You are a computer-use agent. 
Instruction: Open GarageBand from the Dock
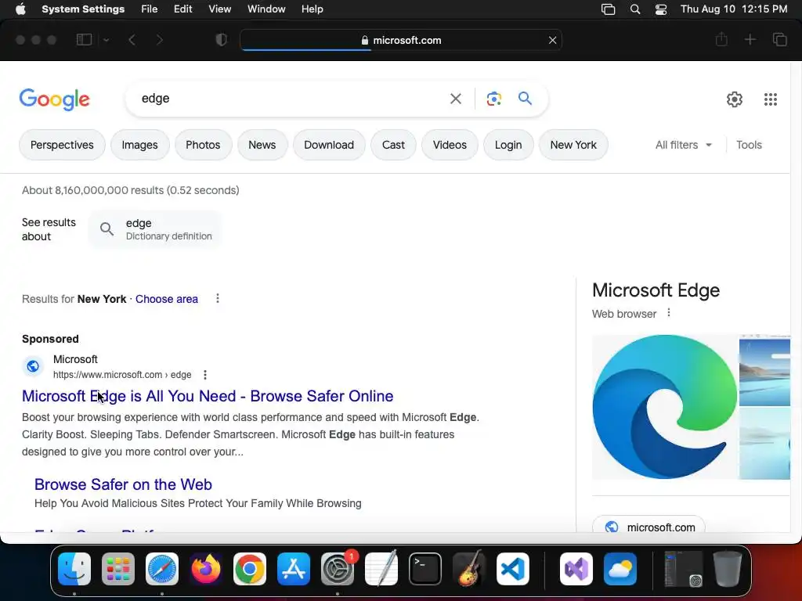[469, 569]
